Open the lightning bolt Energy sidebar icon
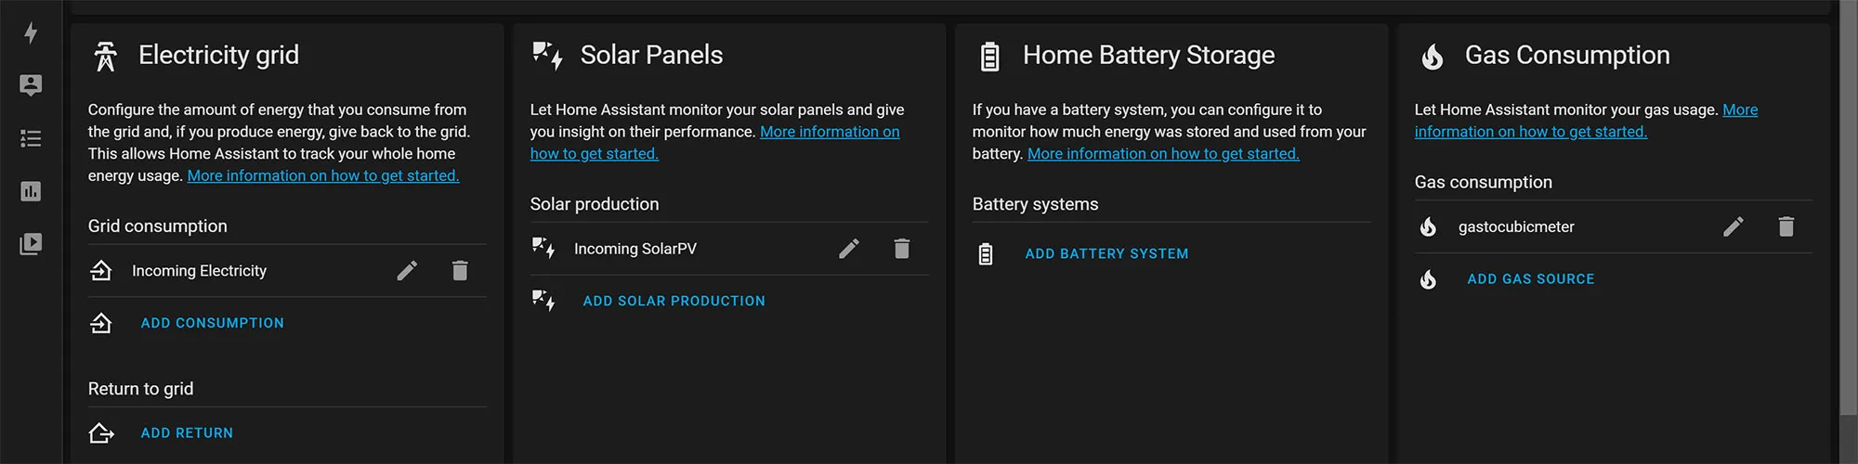This screenshot has width=1858, height=464. point(31,33)
